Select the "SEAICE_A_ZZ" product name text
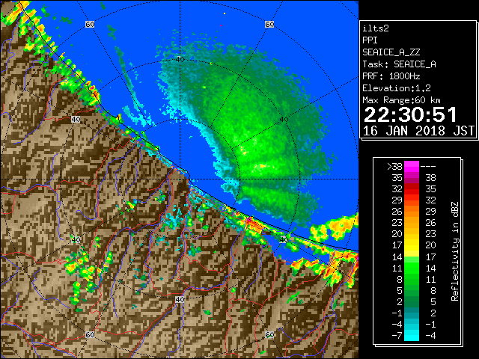This screenshot has width=479, height=359. [391, 52]
